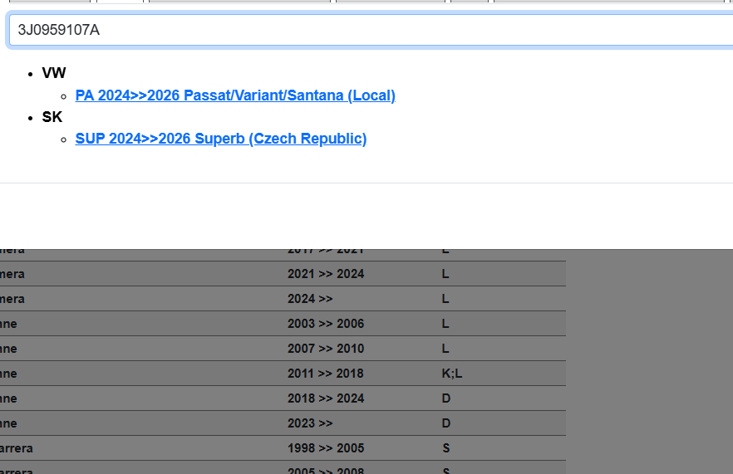Select the 2021 >> 2024 year cell
Screen dimensions: 733x474
326,274
